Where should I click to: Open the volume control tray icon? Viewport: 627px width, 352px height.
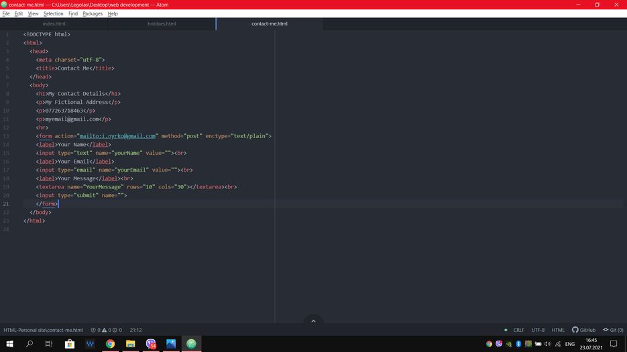point(548,343)
